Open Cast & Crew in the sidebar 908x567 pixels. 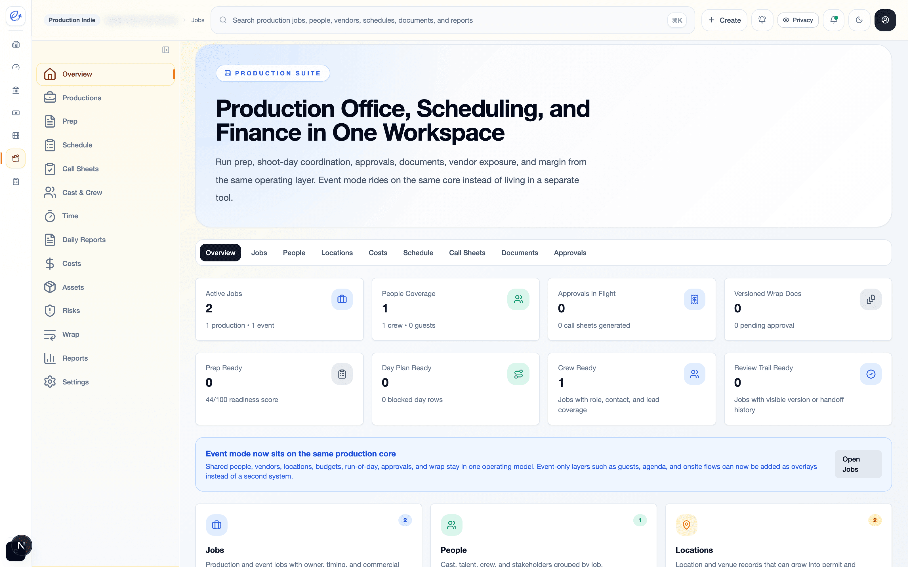tap(106, 192)
